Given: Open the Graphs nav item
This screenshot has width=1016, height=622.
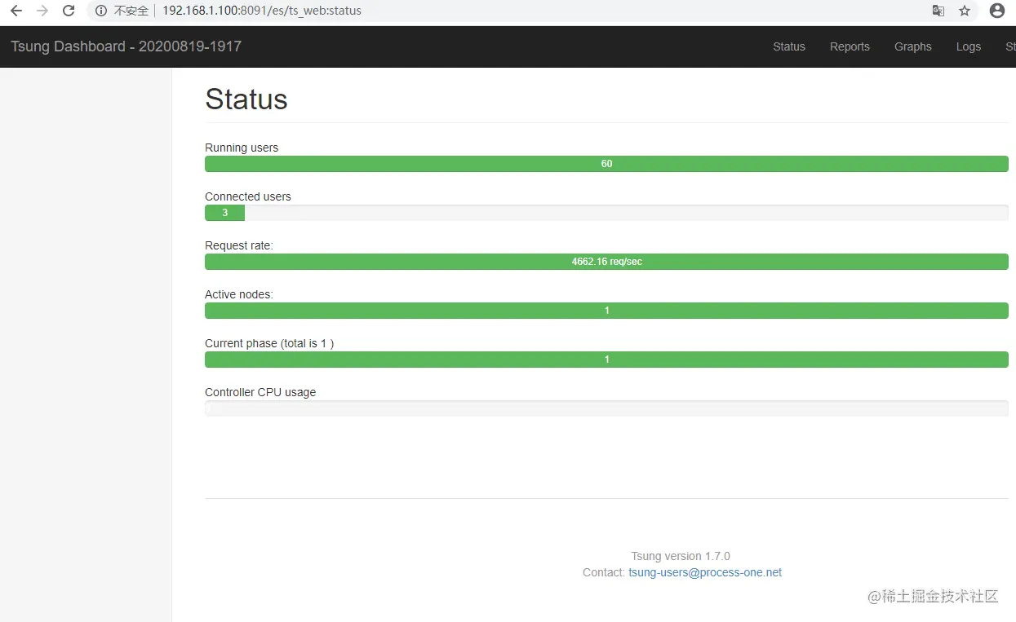Looking at the screenshot, I should (912, 46).
